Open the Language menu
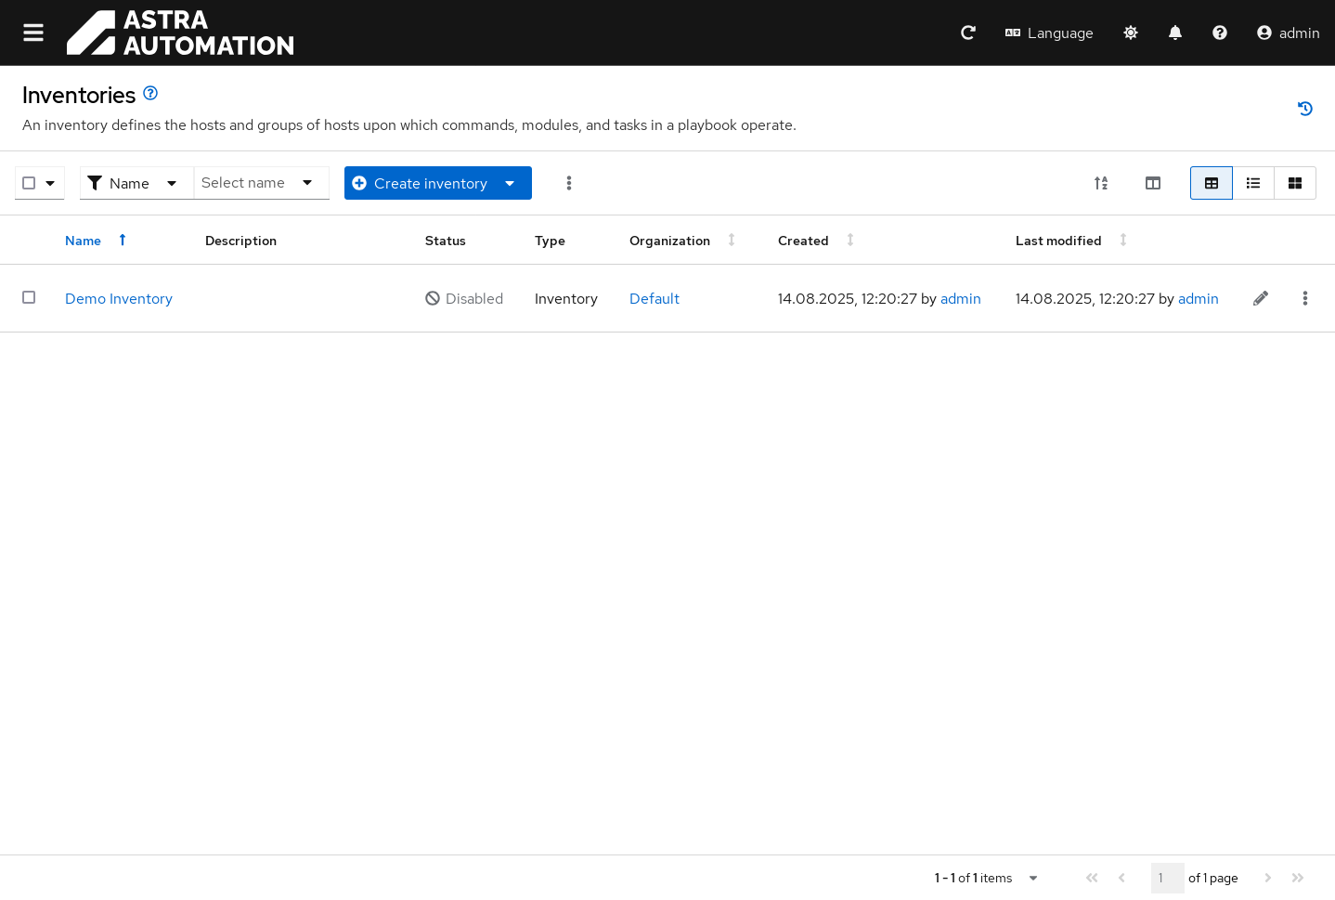This screenshot has width=1335, height=900. click(1049, 33)
